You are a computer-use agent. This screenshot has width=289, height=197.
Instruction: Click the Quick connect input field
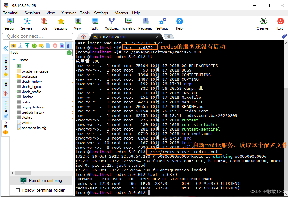coord(37,36)
